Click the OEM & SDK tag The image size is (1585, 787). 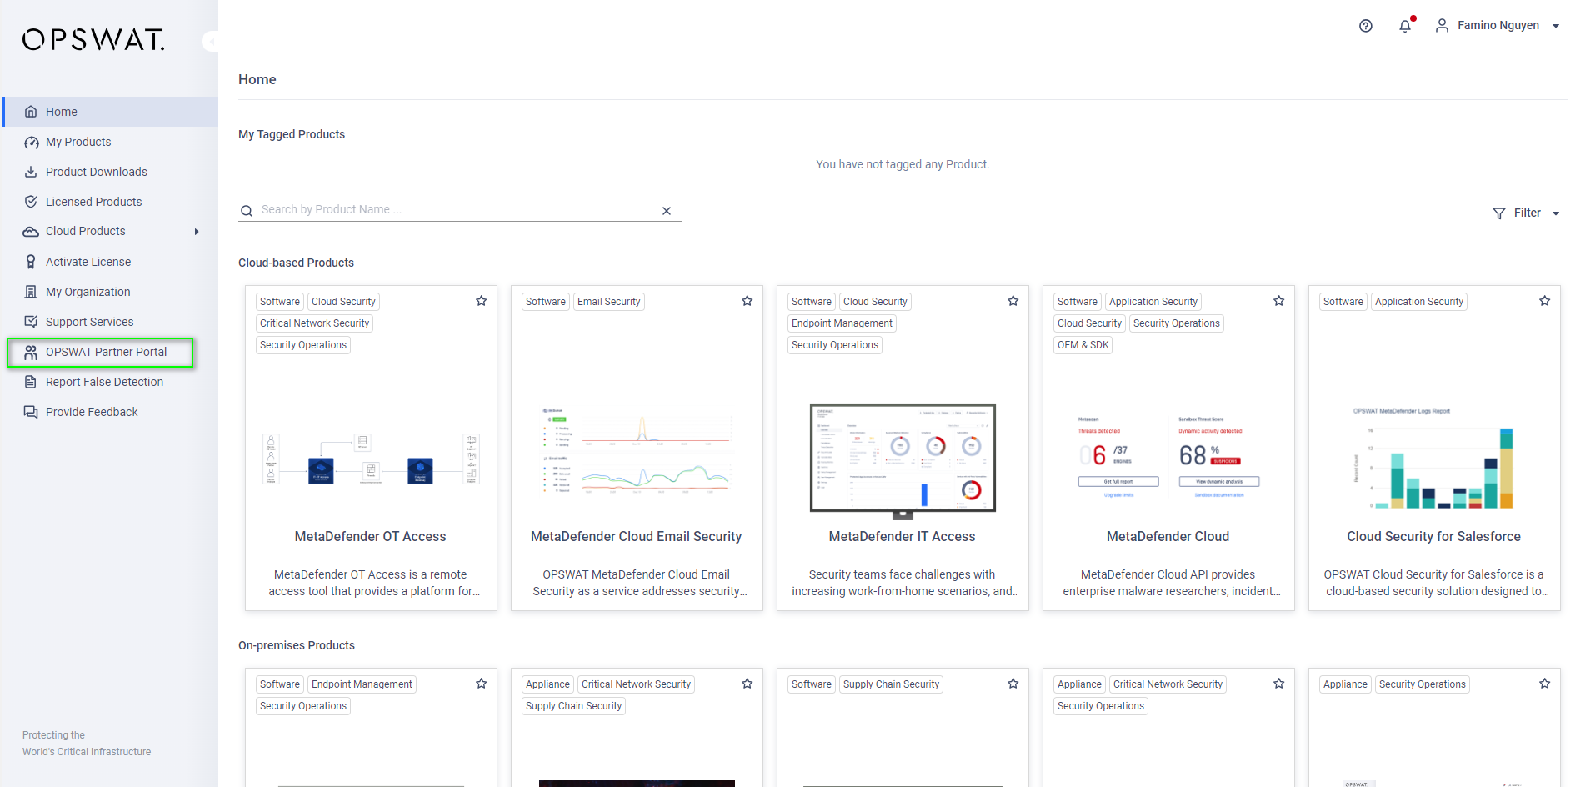click(1082, 345)
